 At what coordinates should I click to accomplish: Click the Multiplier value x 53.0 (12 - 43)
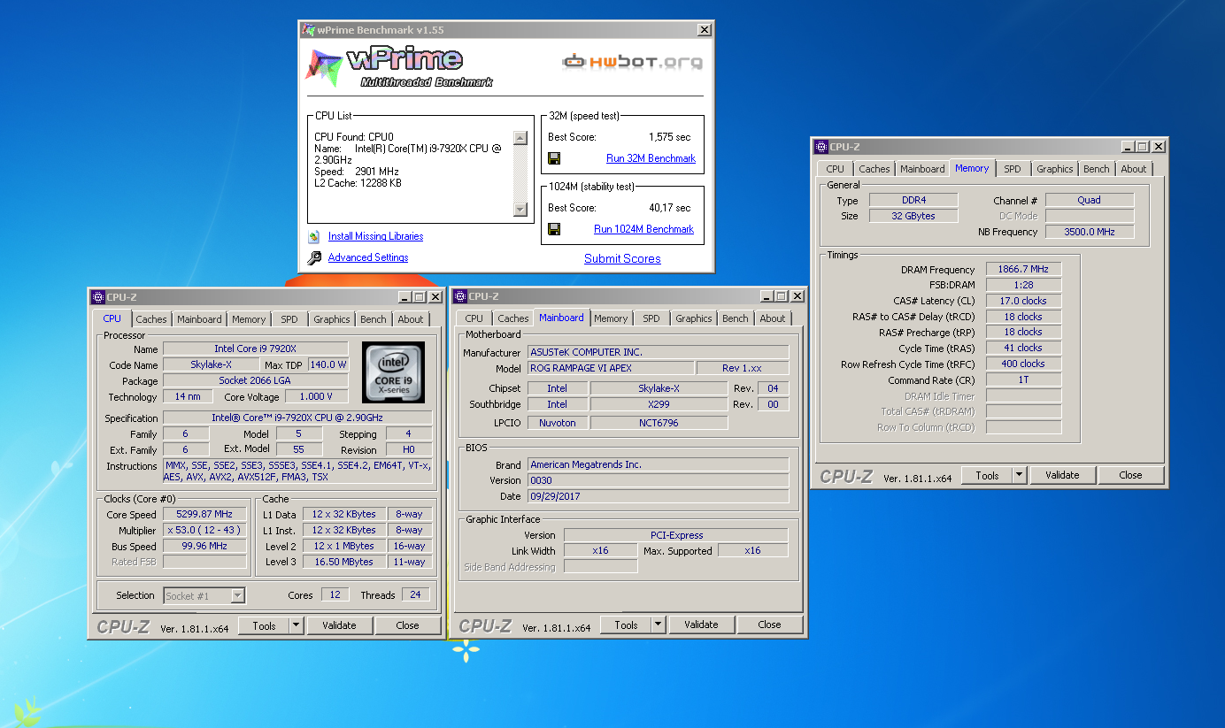point(204,531)
